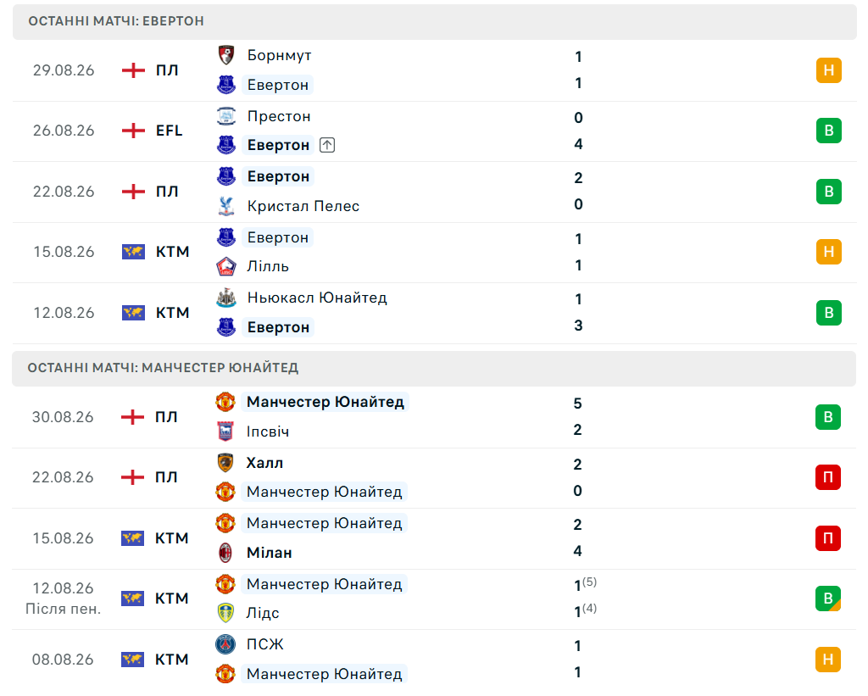The image size is (868, 696).
Task: Click the Hull club crest icon
Action: [x=225, y=463]
